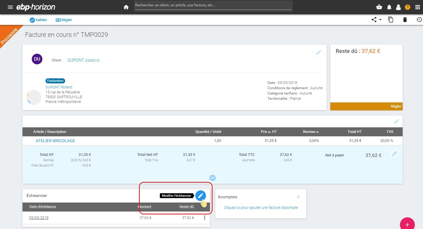The width and height of the screenshot is (423, 229).
Task: Duplicate the invoice with copy icon
Action: [391, 20]
